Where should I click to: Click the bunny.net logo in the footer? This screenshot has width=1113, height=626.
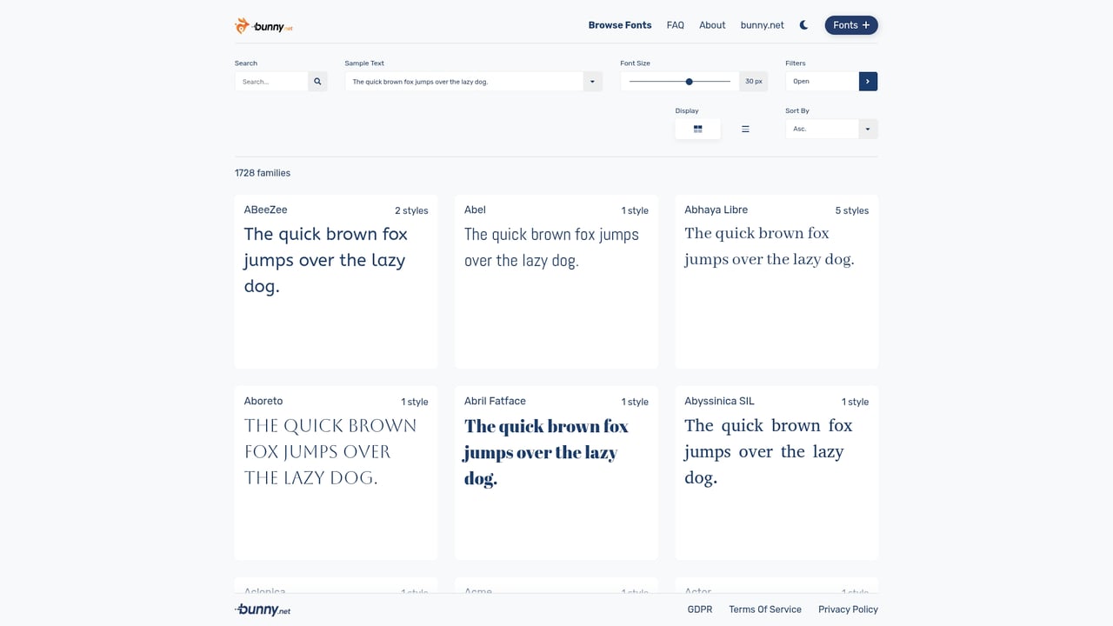pyautogui.click(x=262, y=609)
